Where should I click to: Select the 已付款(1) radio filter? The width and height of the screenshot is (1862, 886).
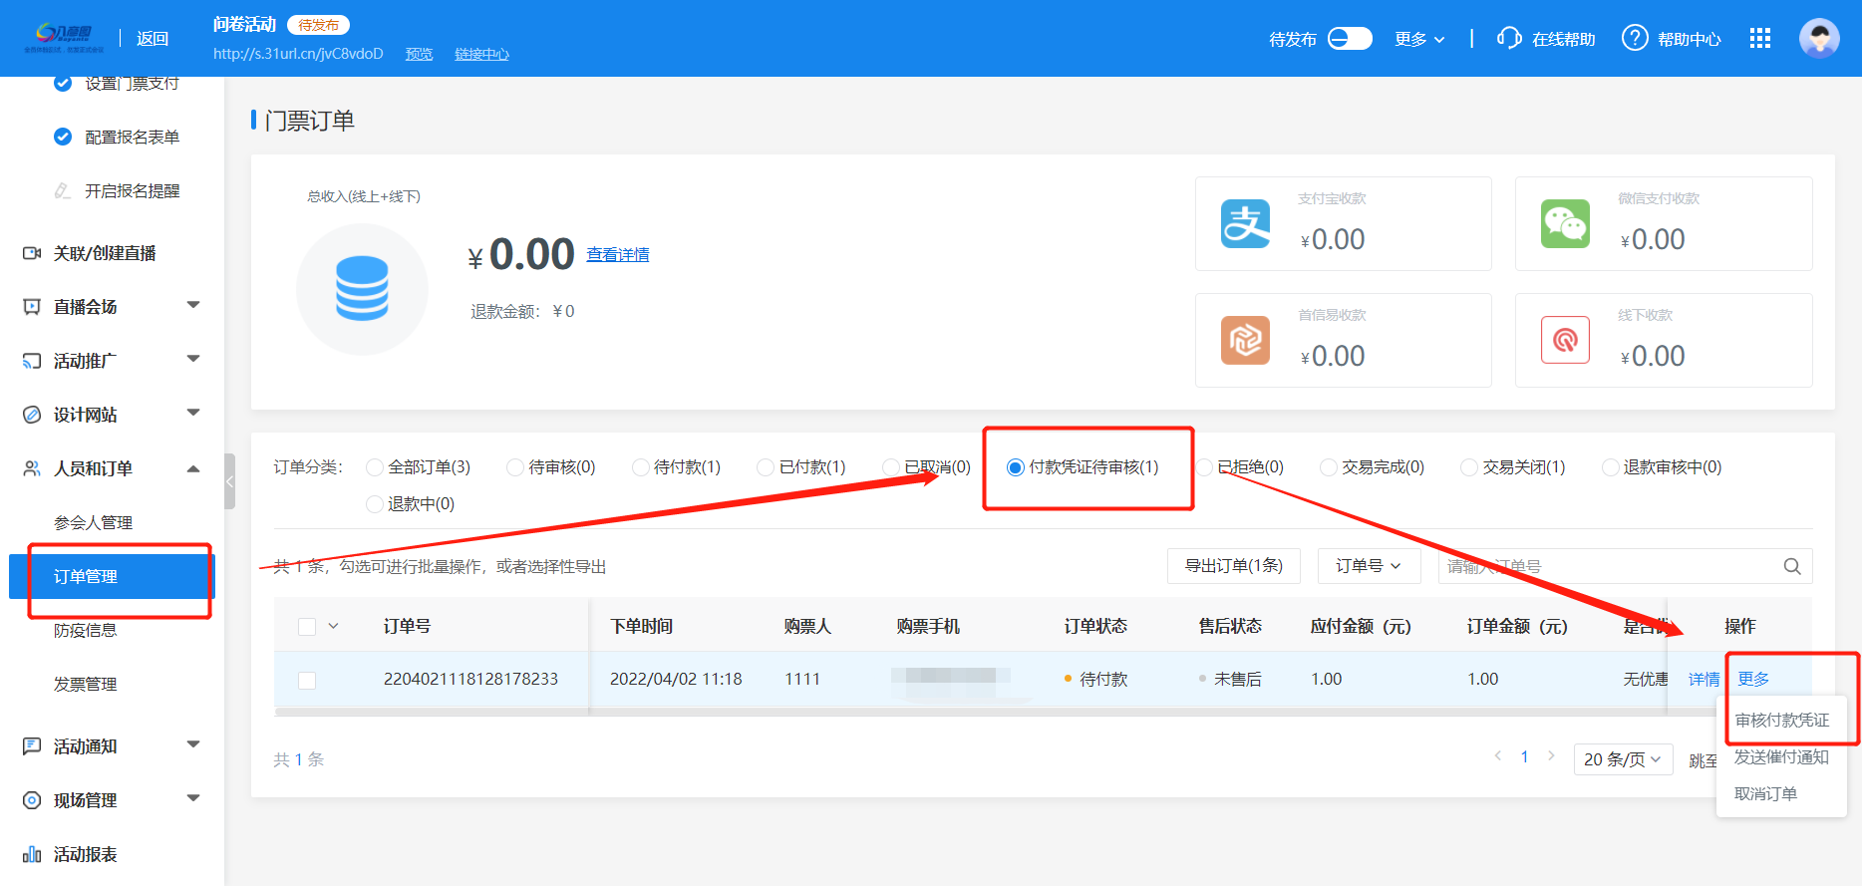click(766, 467)
